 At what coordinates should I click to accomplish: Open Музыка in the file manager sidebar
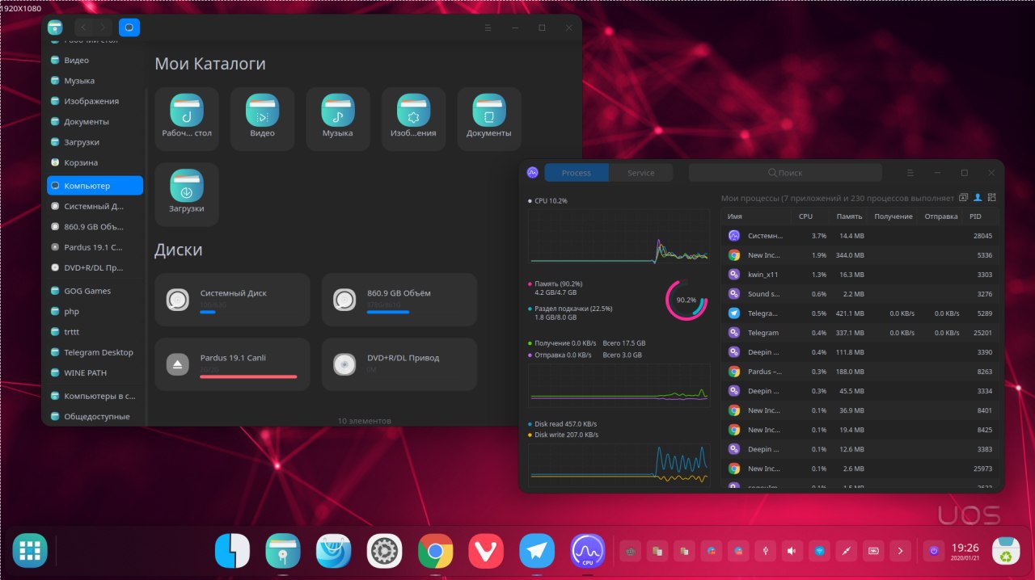tap(95, 81)
